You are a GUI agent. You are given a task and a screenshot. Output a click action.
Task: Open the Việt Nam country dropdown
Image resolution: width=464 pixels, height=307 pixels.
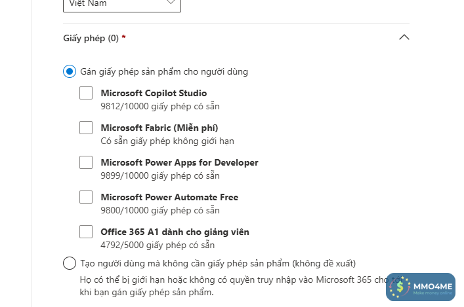coord(122,4)
